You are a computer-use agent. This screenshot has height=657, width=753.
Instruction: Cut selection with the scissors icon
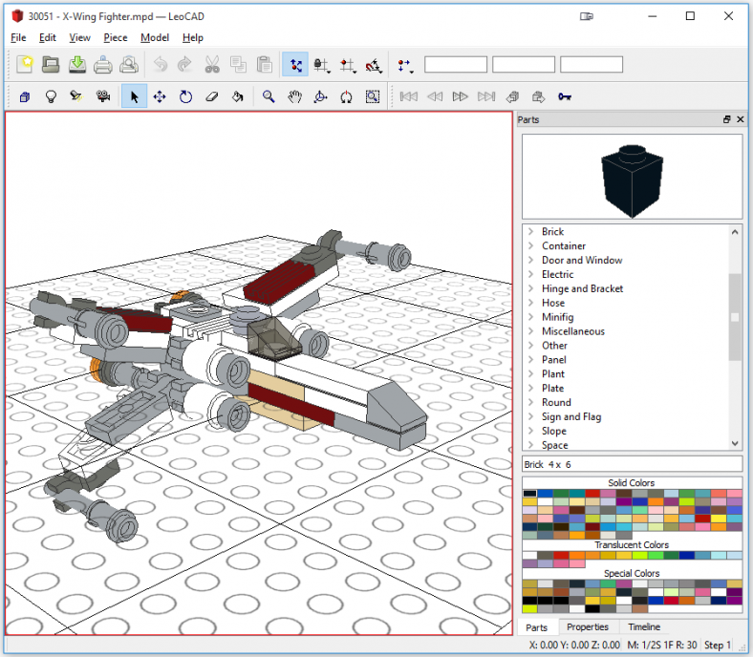point(212,64)
